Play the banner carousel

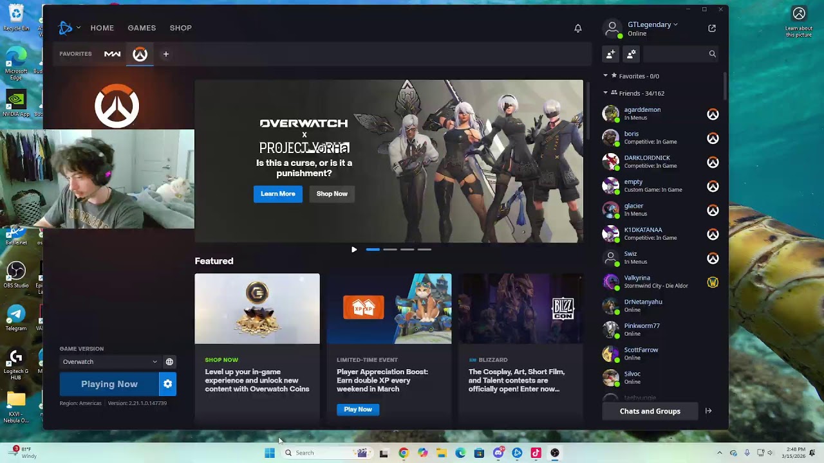click(x=354, y=250)
